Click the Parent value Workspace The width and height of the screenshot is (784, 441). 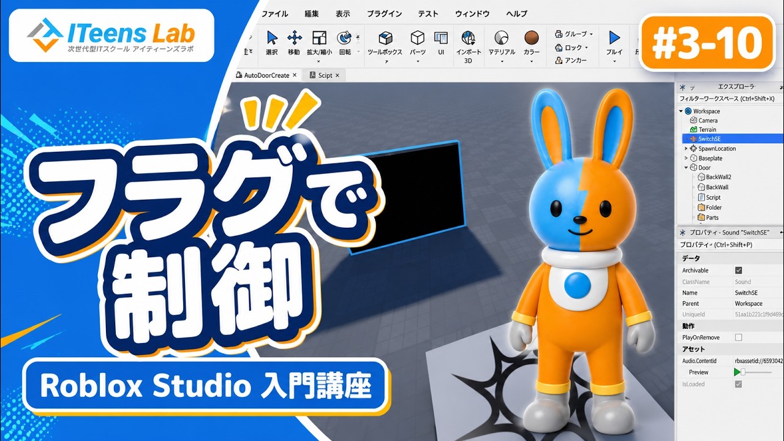coord(748,304)
